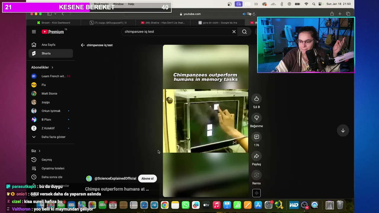Switch to Stream - Kick Dashboard tab
This screenshot has width=379, height=213.
click(x=54, y=22)
